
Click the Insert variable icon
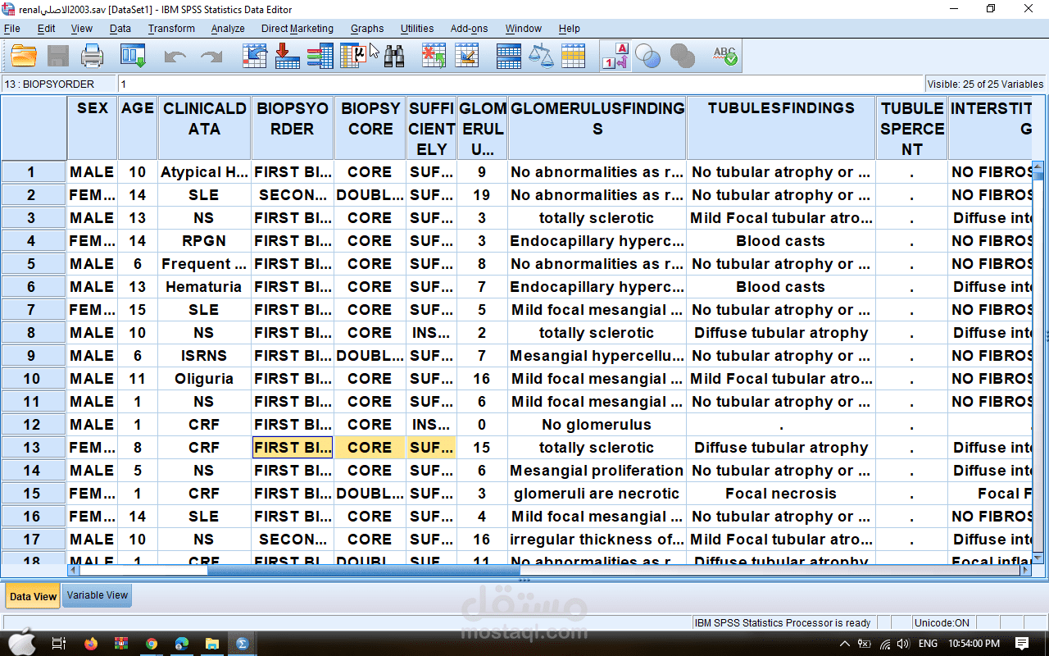pos(466,57)
